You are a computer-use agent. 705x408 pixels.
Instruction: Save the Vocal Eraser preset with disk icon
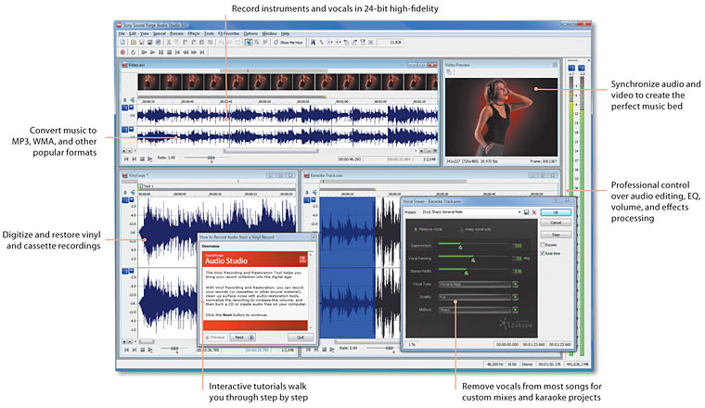527,212
